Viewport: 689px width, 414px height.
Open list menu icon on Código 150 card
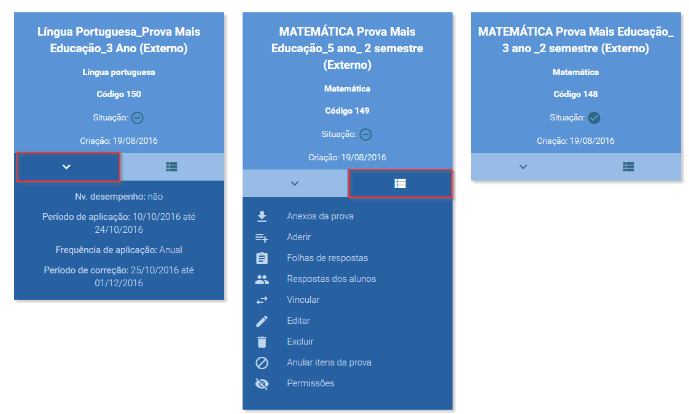[172, 166]
